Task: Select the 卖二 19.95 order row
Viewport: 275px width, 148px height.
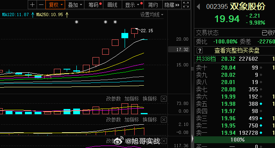Action: 234,125
